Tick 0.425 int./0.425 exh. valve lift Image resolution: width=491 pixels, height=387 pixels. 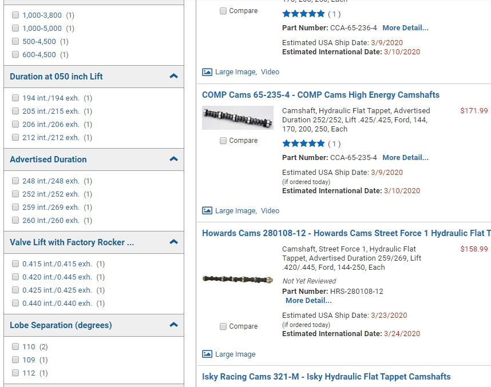click(15, 290)
